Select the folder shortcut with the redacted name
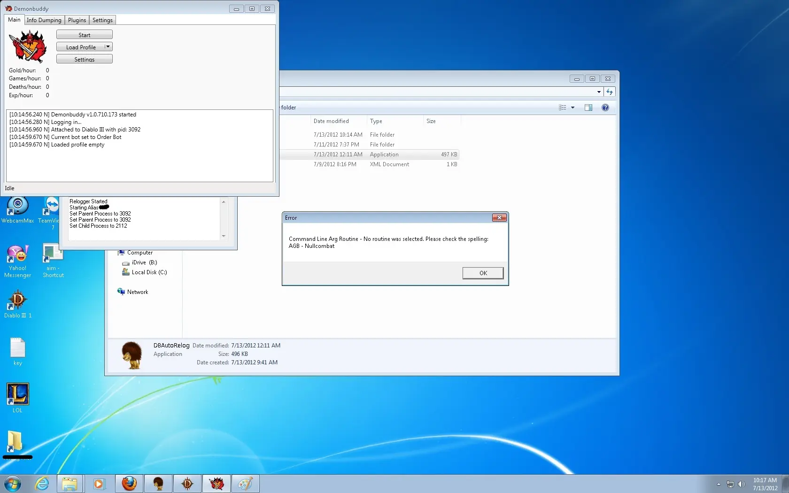This screenshot has height=493, width=789. [17, 445]
